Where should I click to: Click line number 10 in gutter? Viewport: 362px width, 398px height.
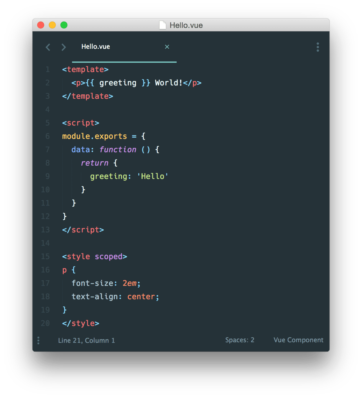coord(45,190)
